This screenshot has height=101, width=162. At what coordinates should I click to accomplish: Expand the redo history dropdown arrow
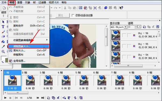[60, 8]
